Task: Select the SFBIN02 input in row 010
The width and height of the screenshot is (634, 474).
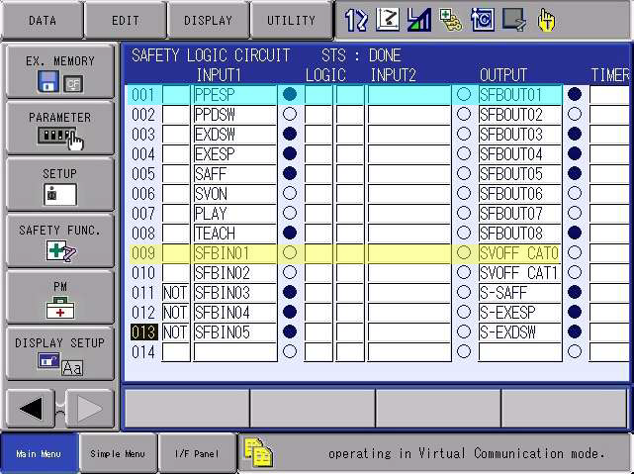Action: [x=235, y=273]
